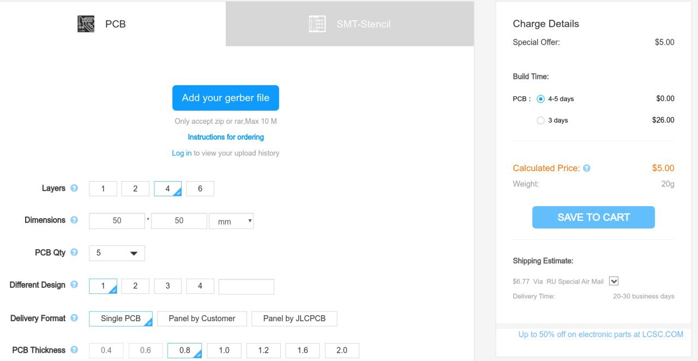This screenshot has width=698, height=361.
Task: Choose PCB thickness 1.0
Action: 224,351
